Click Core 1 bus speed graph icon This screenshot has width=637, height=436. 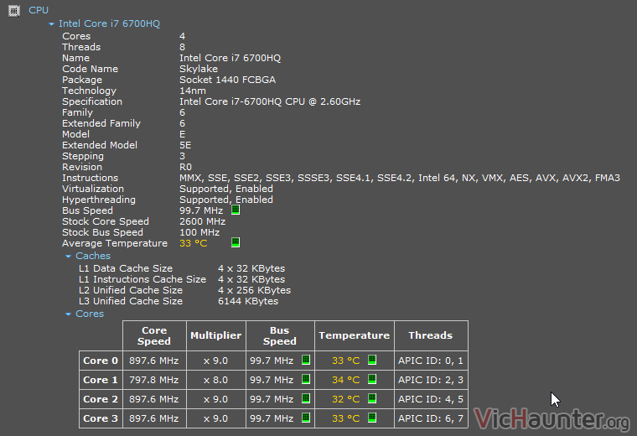306,379
